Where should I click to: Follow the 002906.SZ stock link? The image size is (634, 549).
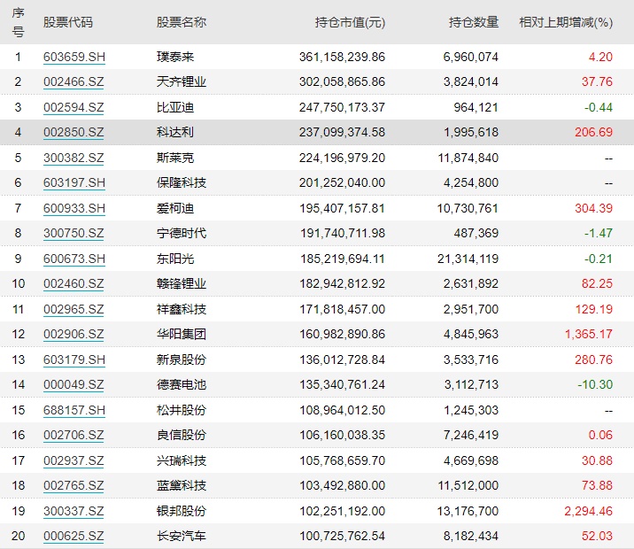pos(73,335)
